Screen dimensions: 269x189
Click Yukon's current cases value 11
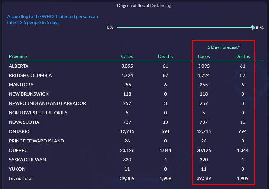tap(127, 169)
